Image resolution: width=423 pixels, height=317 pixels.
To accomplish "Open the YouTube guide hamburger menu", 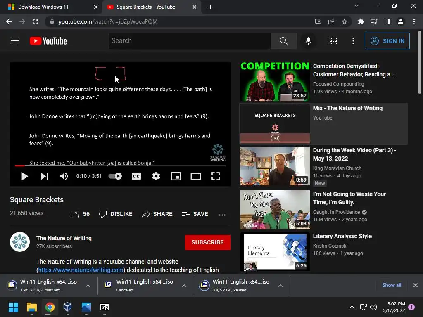I will pyautogui.click(x=15, y=41).
